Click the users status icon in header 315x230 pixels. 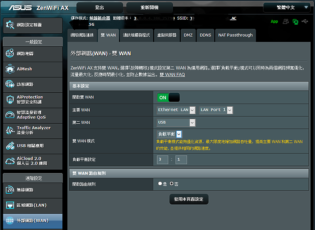(x=286, y=21)
